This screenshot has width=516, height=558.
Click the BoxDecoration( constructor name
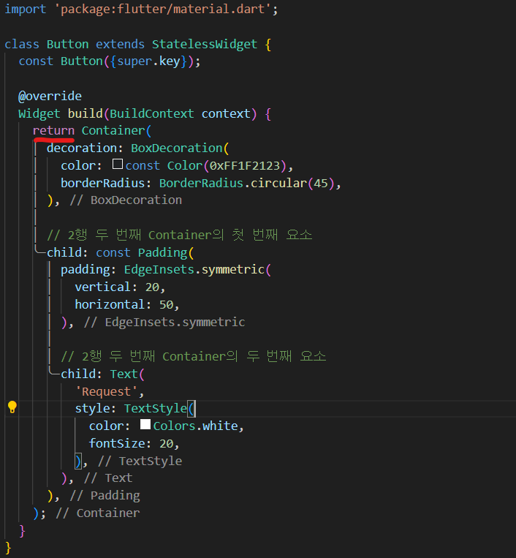point(180,148)
